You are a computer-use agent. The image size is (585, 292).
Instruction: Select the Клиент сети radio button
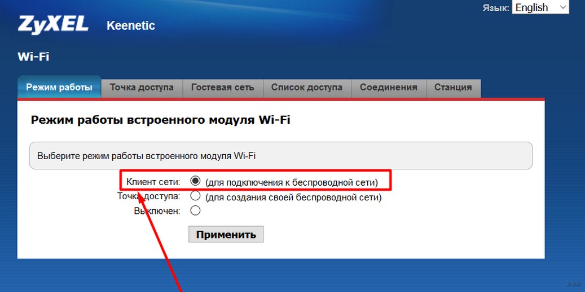(195, 181)
